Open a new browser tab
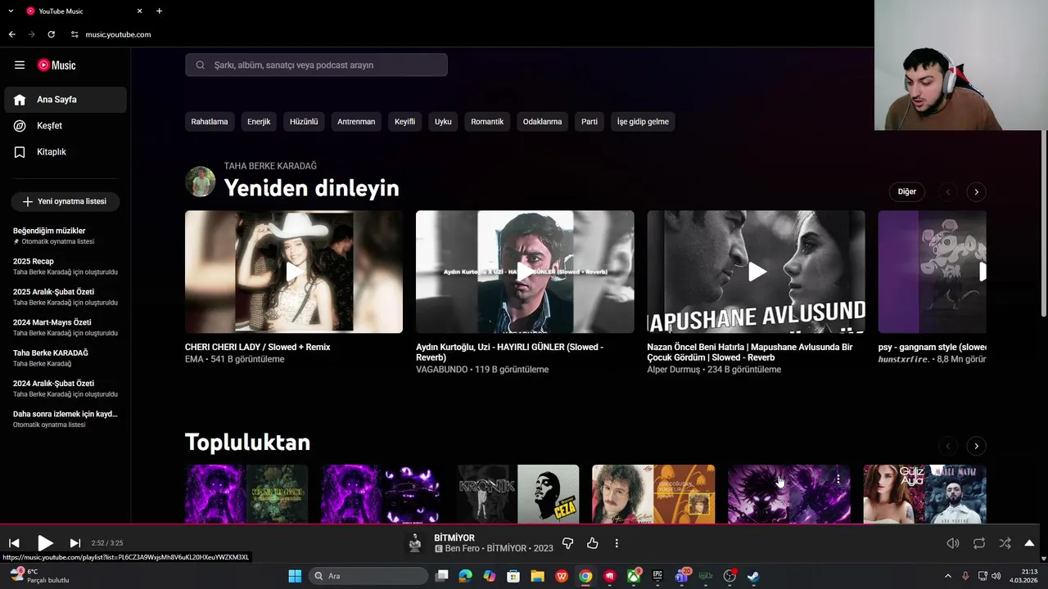 pos(159,11)
